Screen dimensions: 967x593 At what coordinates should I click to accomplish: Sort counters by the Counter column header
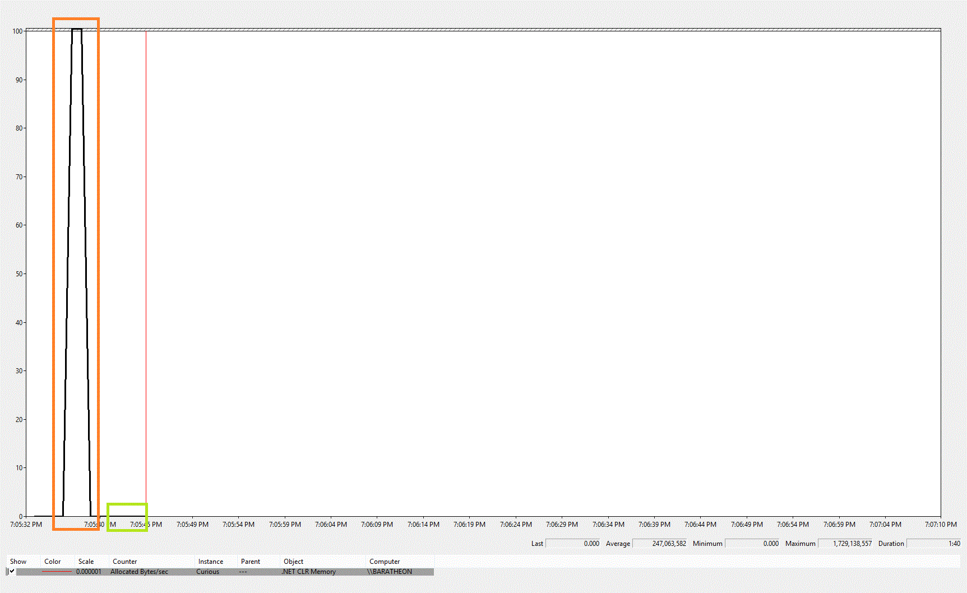click(x=124, y=561)
